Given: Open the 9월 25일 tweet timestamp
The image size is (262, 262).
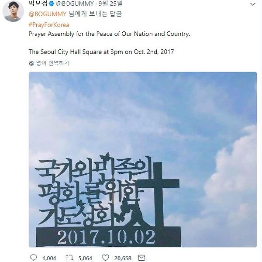Looking at the screenshot, I should tap(110, 3).
